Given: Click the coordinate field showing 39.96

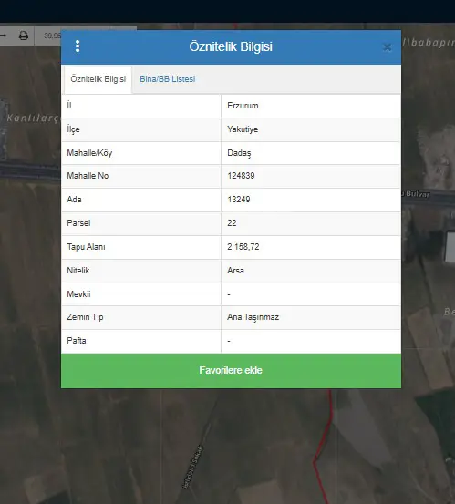Looking at the screenshot, I should (x=52, y=36).
